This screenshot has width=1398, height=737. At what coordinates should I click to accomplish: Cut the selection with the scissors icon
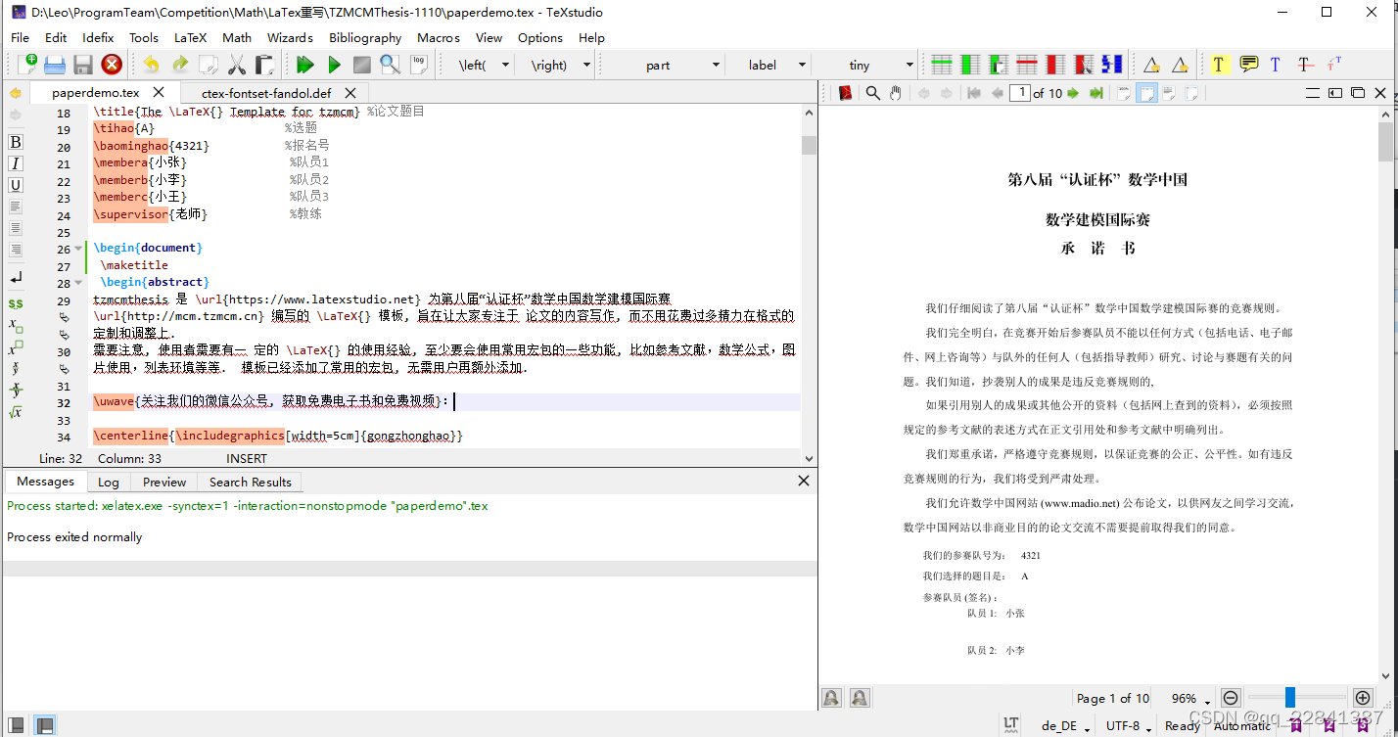tap(237, 65)
